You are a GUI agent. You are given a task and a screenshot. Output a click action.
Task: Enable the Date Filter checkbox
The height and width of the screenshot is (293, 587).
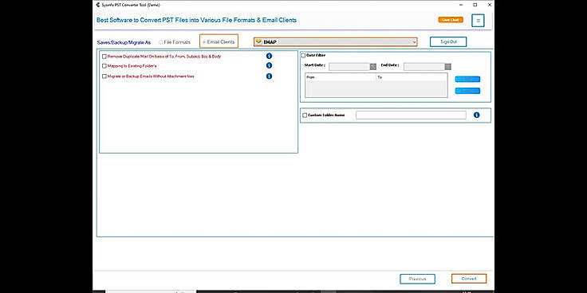click(303, 55)
